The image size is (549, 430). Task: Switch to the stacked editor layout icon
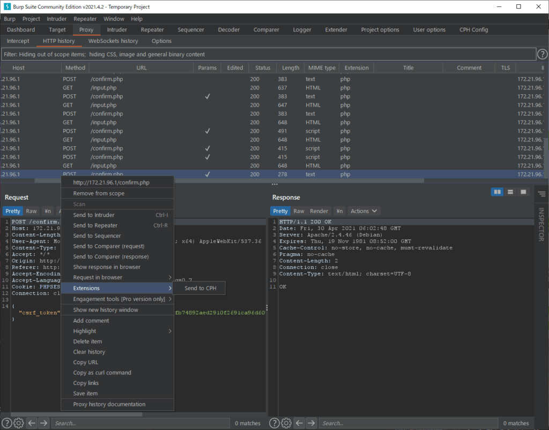(510, 191)
